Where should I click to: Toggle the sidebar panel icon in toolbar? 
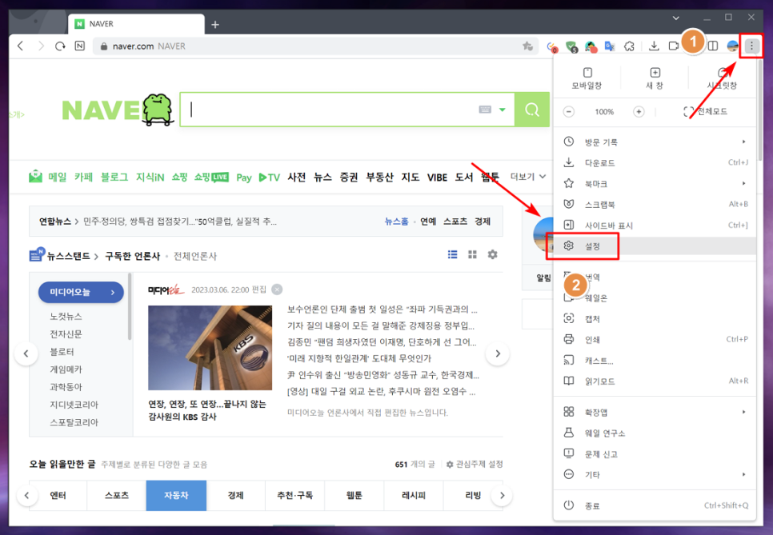click(x=713, y=46)
